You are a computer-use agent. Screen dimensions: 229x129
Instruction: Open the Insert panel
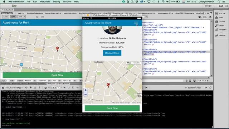click(x=219, y=25)
